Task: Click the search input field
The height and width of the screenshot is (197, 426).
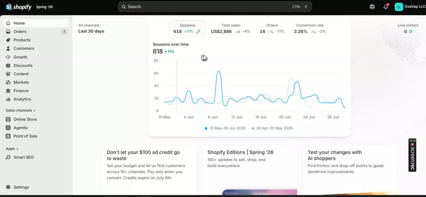Action: click(x=215, y=7)
